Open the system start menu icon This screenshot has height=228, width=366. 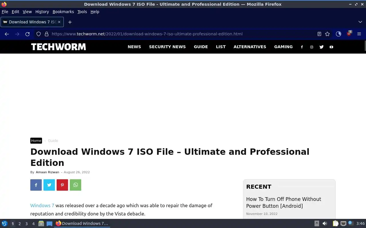coord(5,223)
